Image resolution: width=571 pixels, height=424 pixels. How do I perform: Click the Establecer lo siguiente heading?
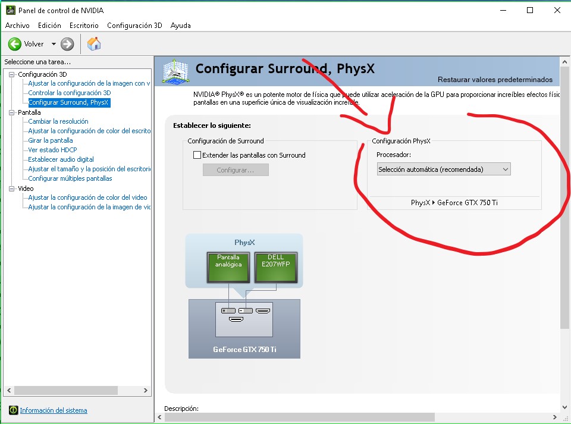[212, 125]
